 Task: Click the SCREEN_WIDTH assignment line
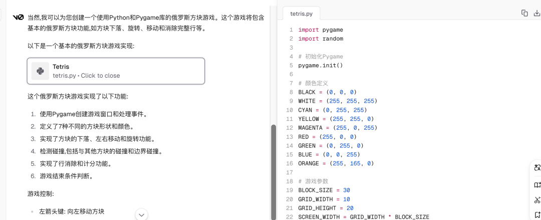(x=364, y=217)
